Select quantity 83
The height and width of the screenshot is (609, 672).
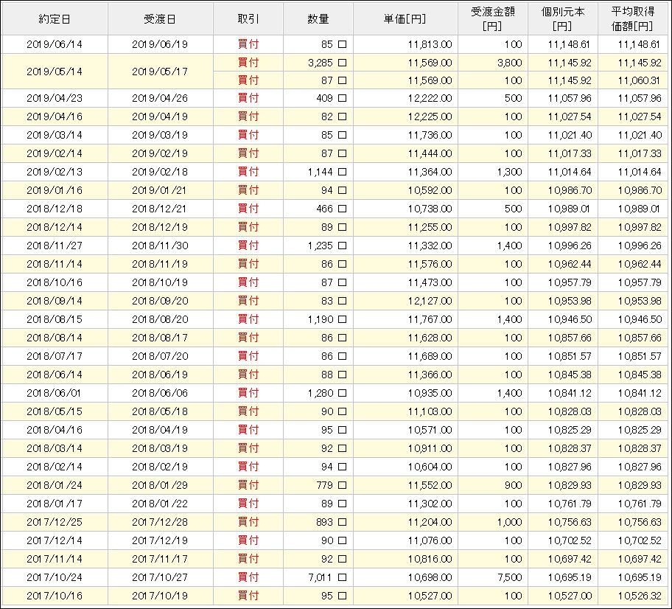327,301
